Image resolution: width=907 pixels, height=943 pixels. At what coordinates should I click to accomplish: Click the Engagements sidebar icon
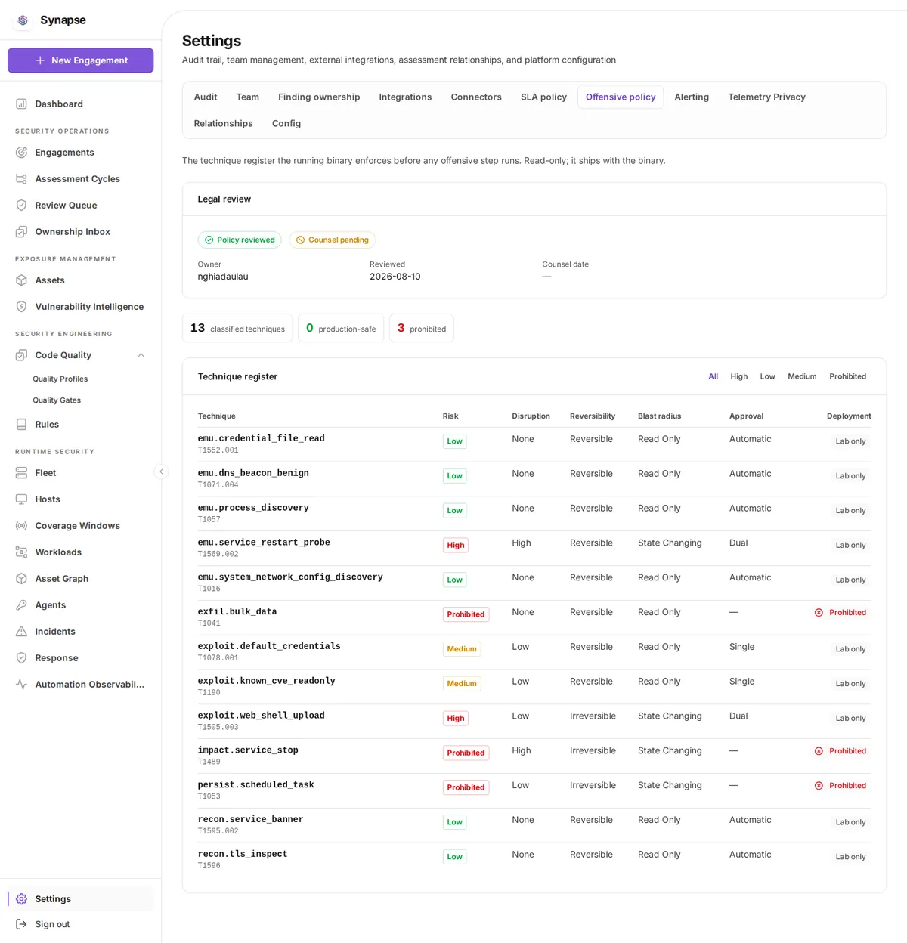[x=21, y=153]
